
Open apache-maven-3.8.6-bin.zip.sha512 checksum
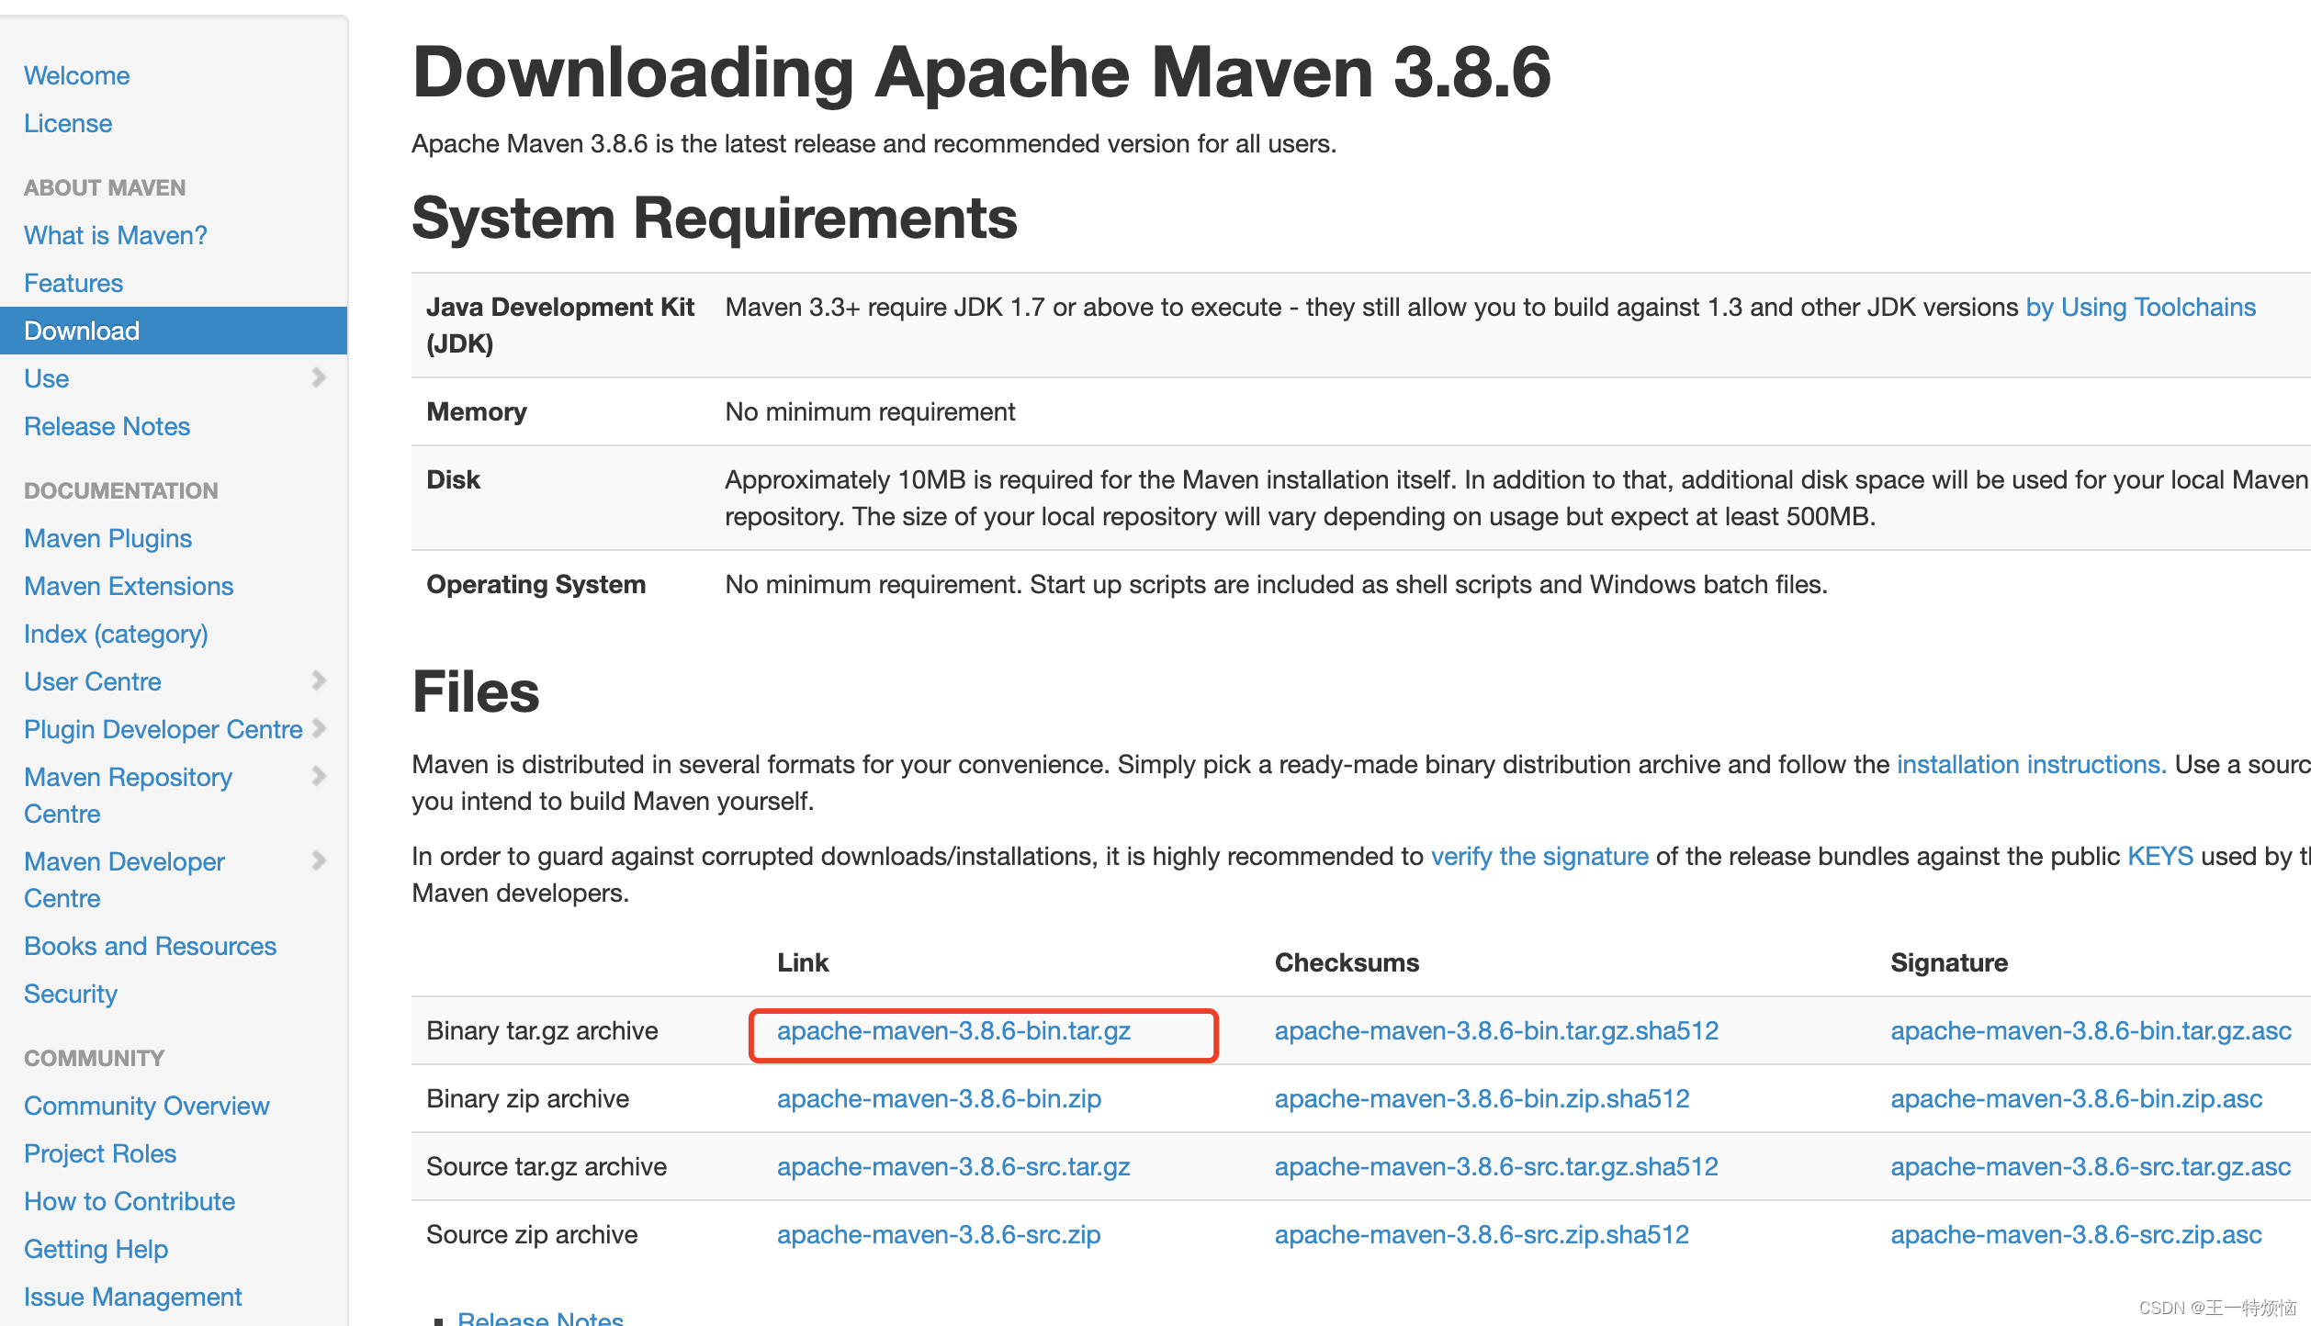pyautogui.click(x=1482, y=1098)
